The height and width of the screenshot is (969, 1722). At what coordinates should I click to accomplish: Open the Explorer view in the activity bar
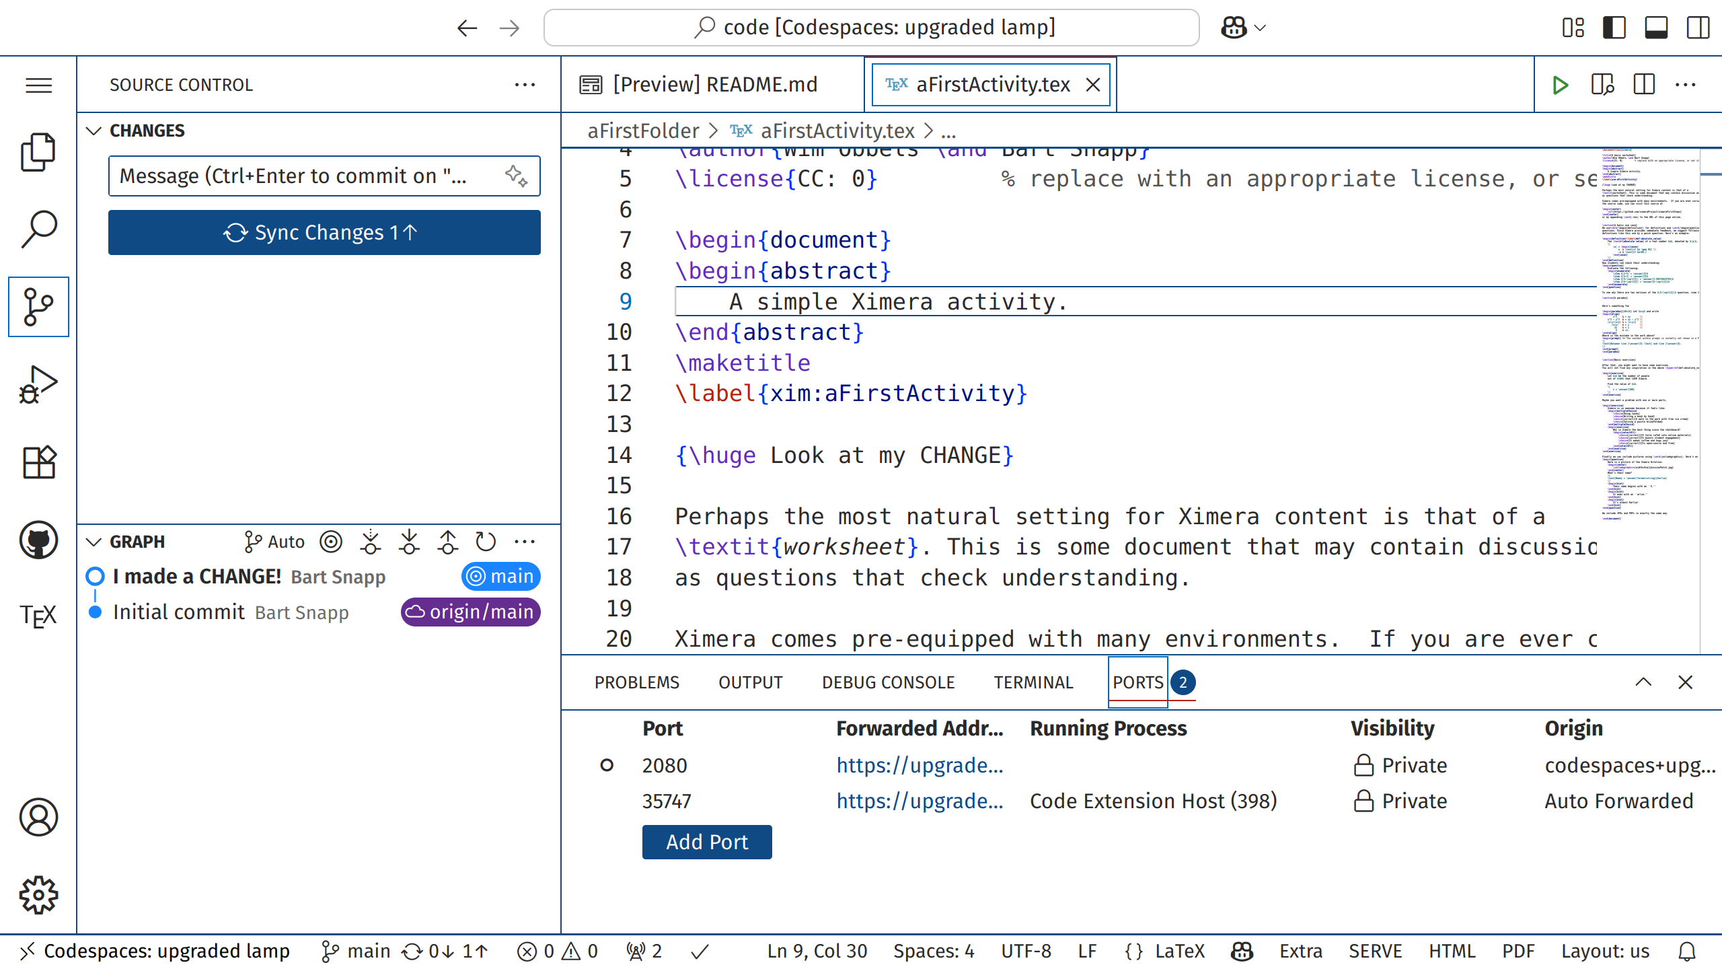(38, 152)
